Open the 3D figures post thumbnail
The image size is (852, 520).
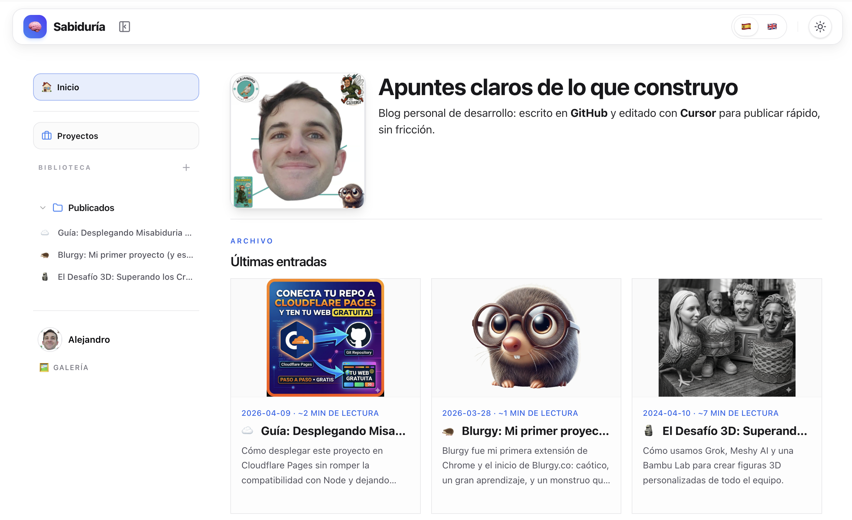[726, 338]
